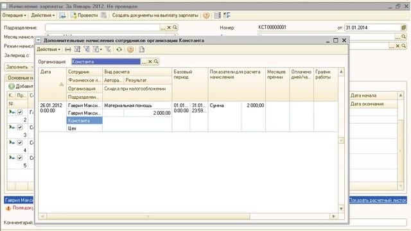Click the checklist settings icon in main toolbar
411x231 pixels.
point(227,15)
